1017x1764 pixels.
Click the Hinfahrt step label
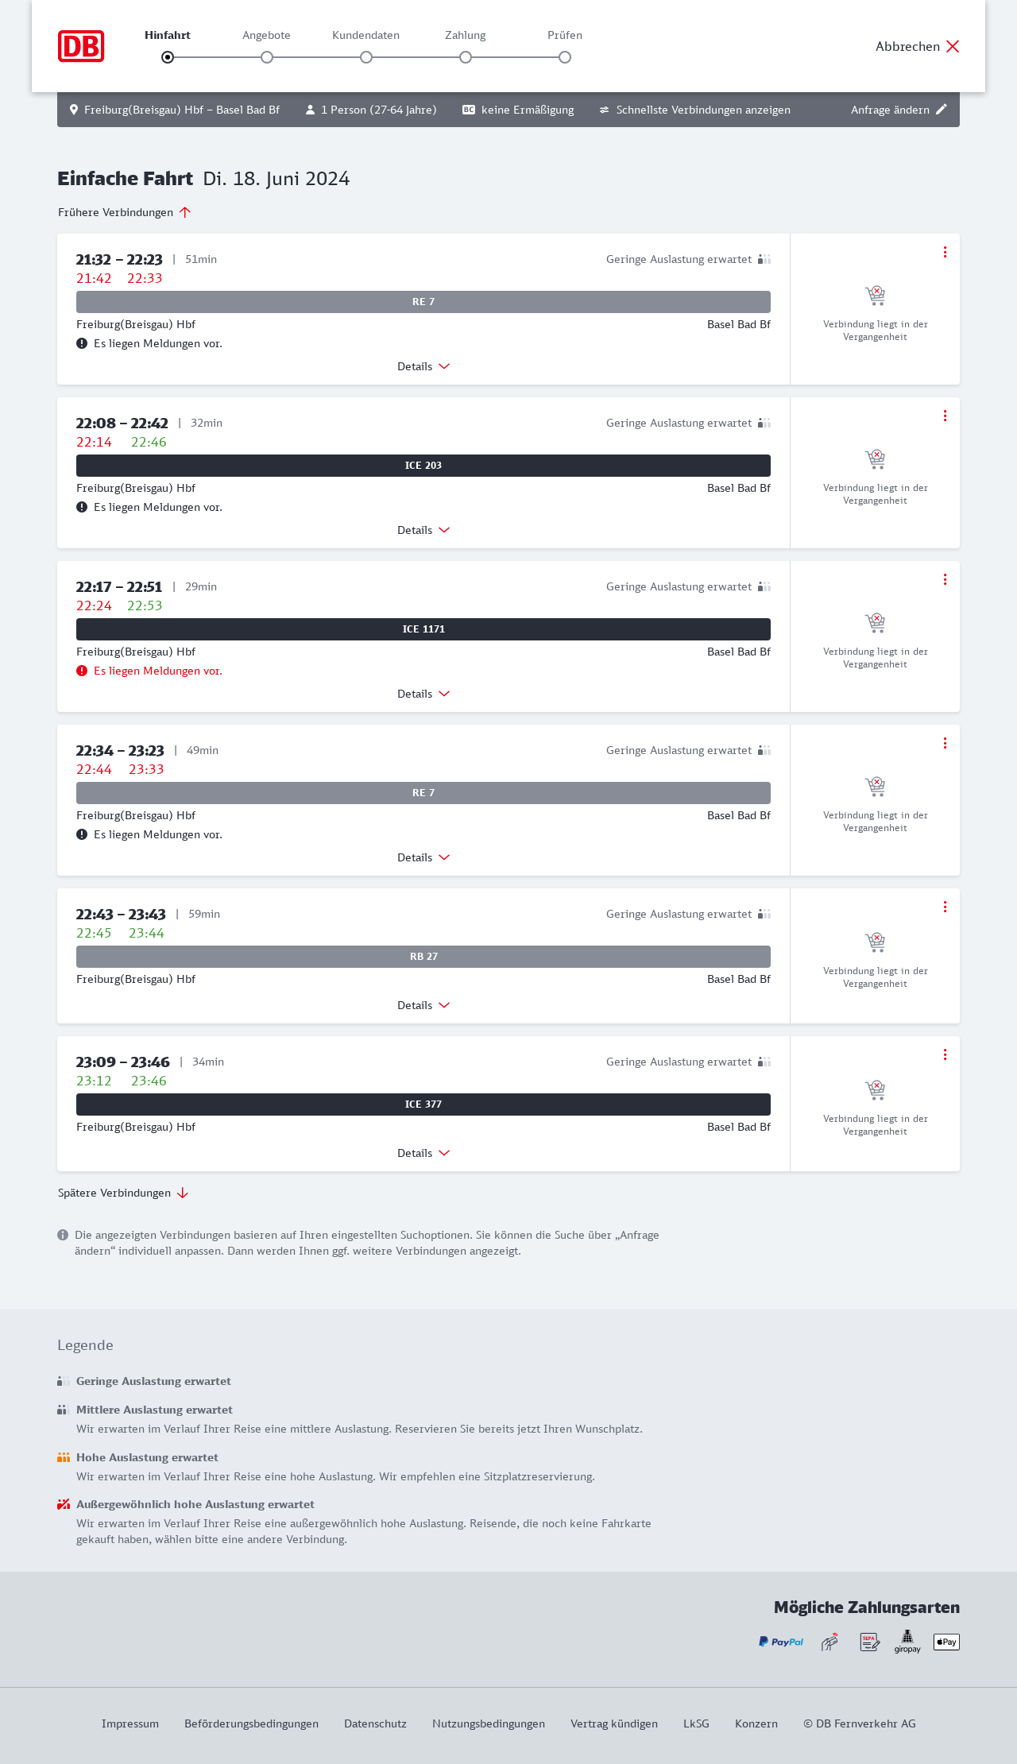click(168, 35)
